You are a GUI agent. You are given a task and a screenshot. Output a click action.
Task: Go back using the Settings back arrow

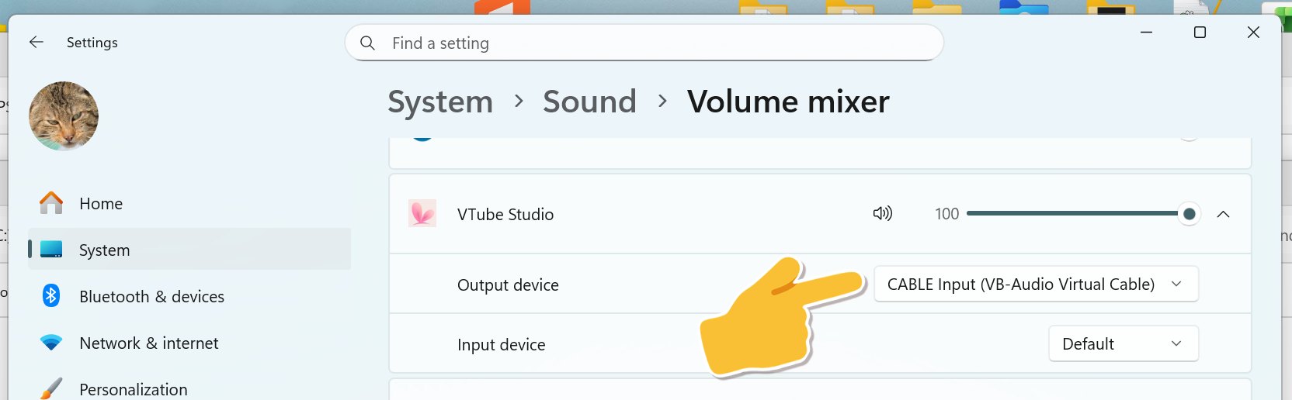pos(36,43)
